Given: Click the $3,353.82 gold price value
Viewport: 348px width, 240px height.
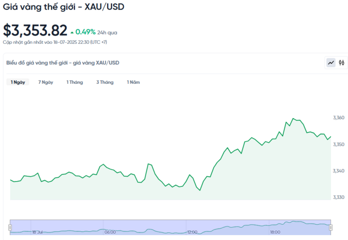Looking at the screenshot, I should (x=35, y=30).
